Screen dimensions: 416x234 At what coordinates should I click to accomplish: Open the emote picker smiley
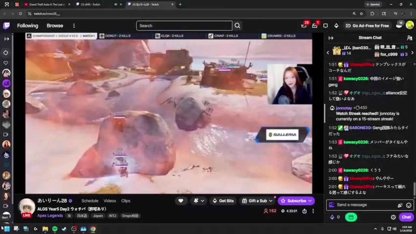[x=409, y=205]
